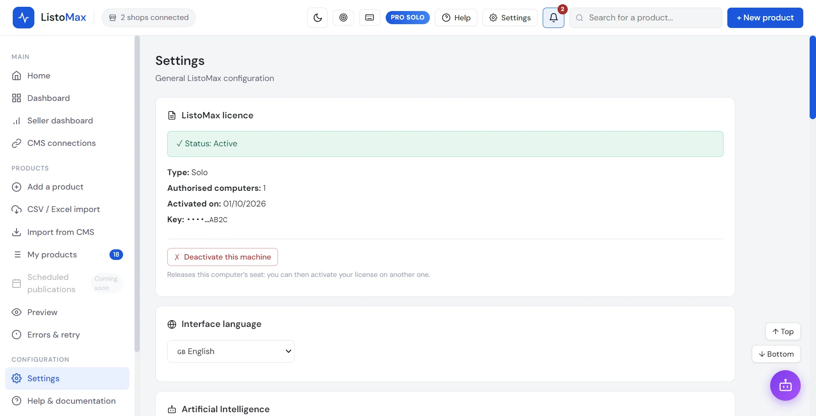Image resolution: width=816 pixels, height=416 pixels.
Task: Jump to Bottom of page
Action: pyautogui.click(x=776, y=354)
